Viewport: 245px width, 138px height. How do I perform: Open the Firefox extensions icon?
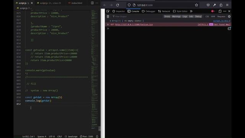221,5
